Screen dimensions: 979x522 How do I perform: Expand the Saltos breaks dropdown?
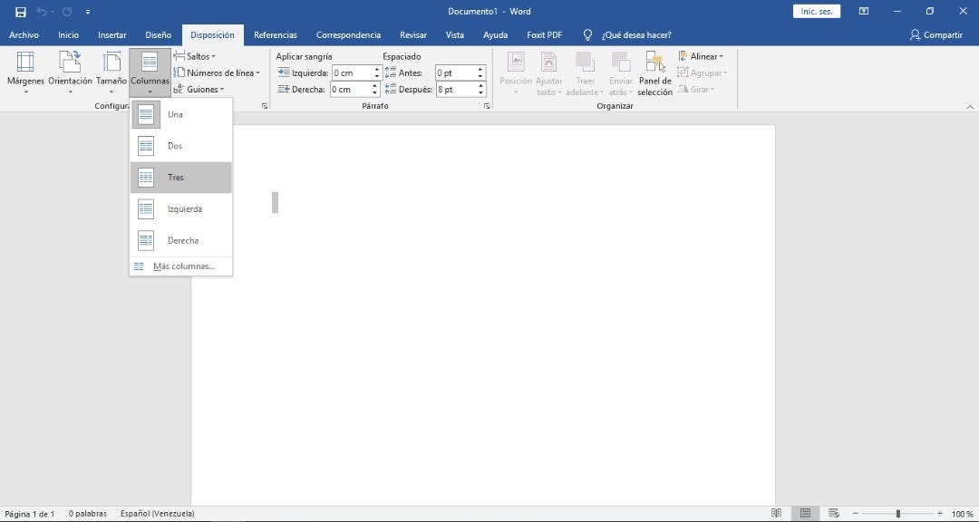click(x=195, y=56)
